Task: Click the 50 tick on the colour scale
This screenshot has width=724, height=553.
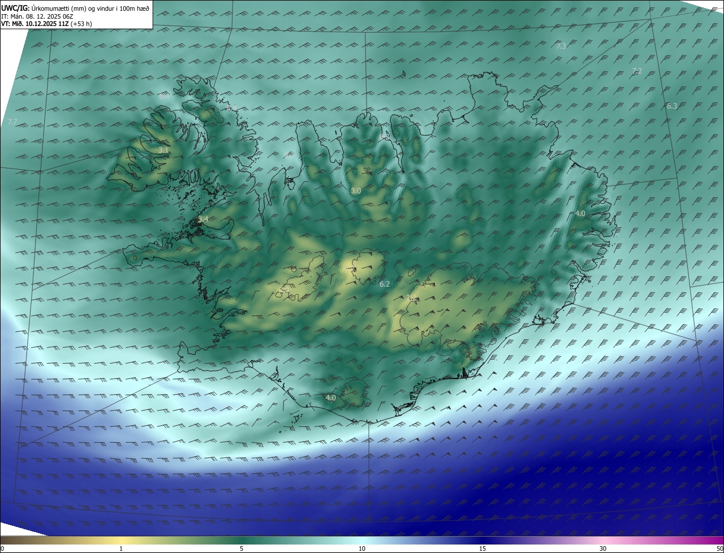Action: 719,548
